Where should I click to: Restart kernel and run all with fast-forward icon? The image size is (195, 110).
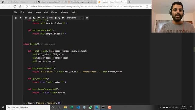click(63, 18)
